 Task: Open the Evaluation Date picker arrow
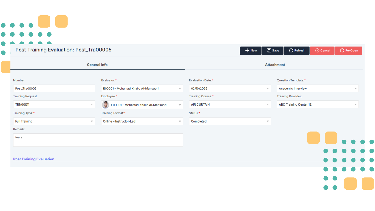(x=268, y=89)
